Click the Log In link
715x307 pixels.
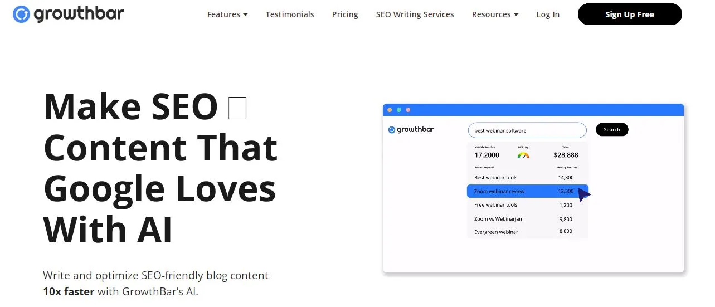548,14
